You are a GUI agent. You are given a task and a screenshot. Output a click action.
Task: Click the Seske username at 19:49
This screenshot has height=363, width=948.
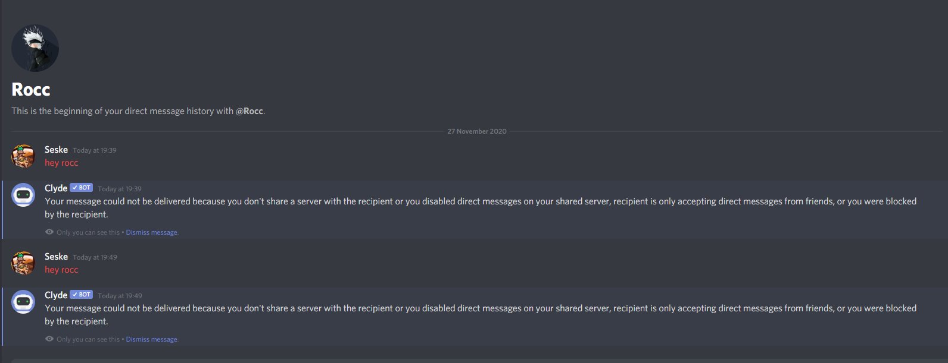(x=56, y=257)
